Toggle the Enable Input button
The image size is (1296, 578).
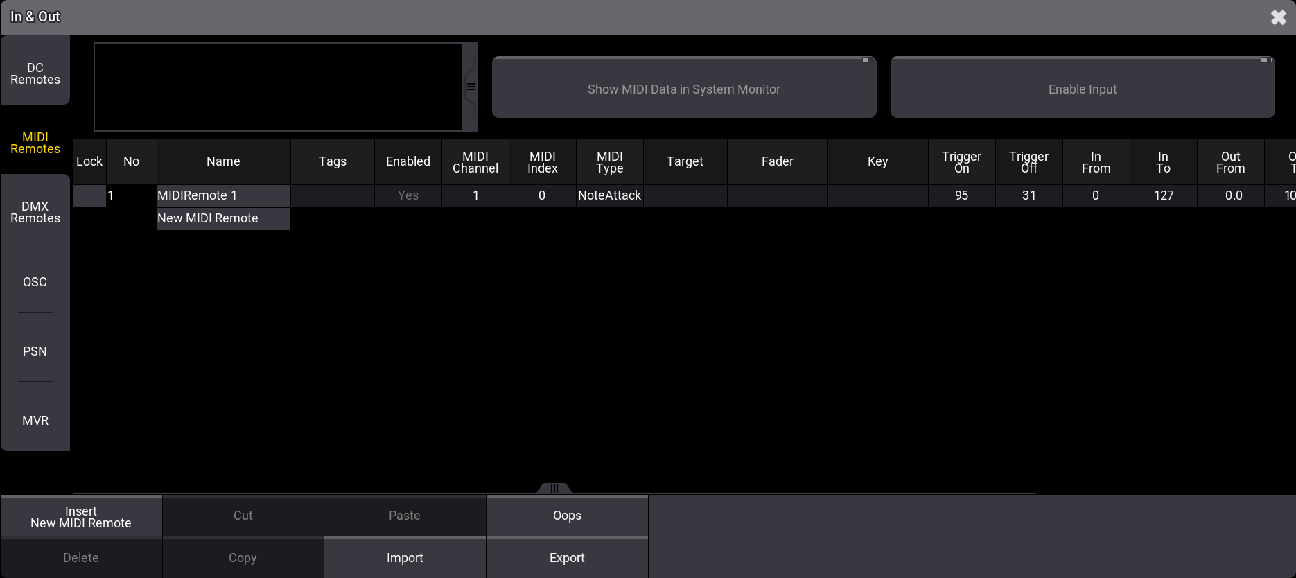point(1082,89)
